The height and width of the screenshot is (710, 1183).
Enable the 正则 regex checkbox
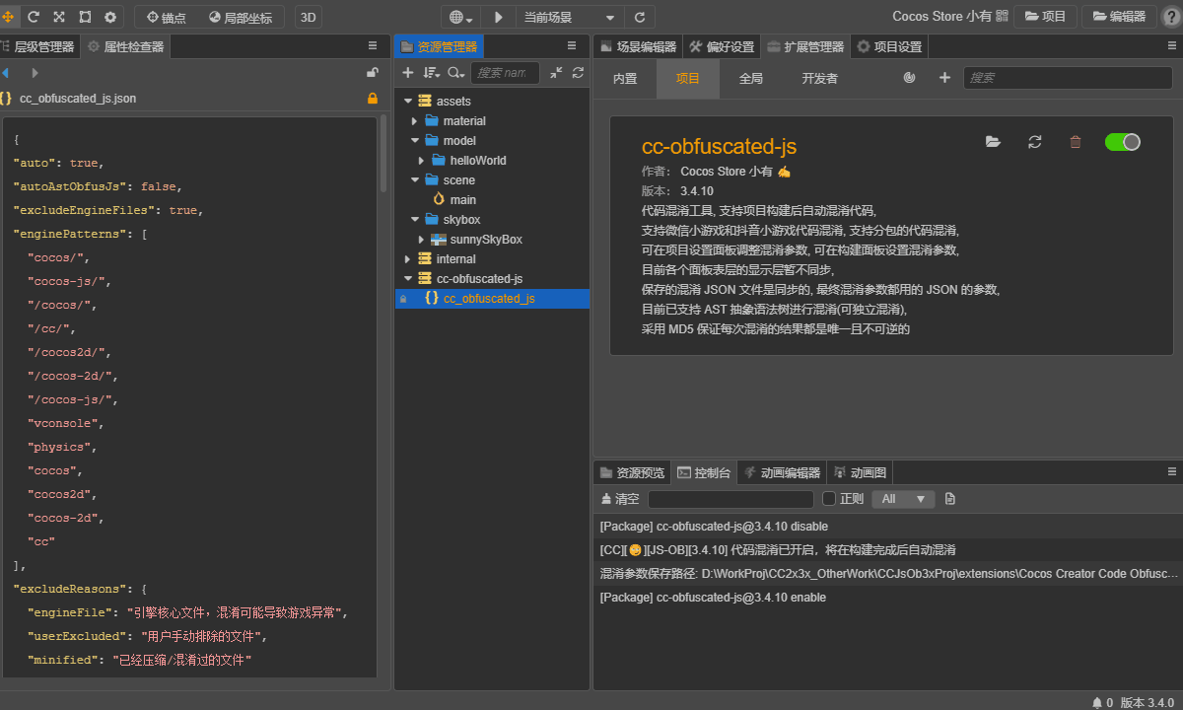pos(829,499)
